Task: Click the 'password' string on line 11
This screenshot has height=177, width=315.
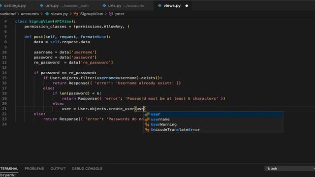Action: 83,58
